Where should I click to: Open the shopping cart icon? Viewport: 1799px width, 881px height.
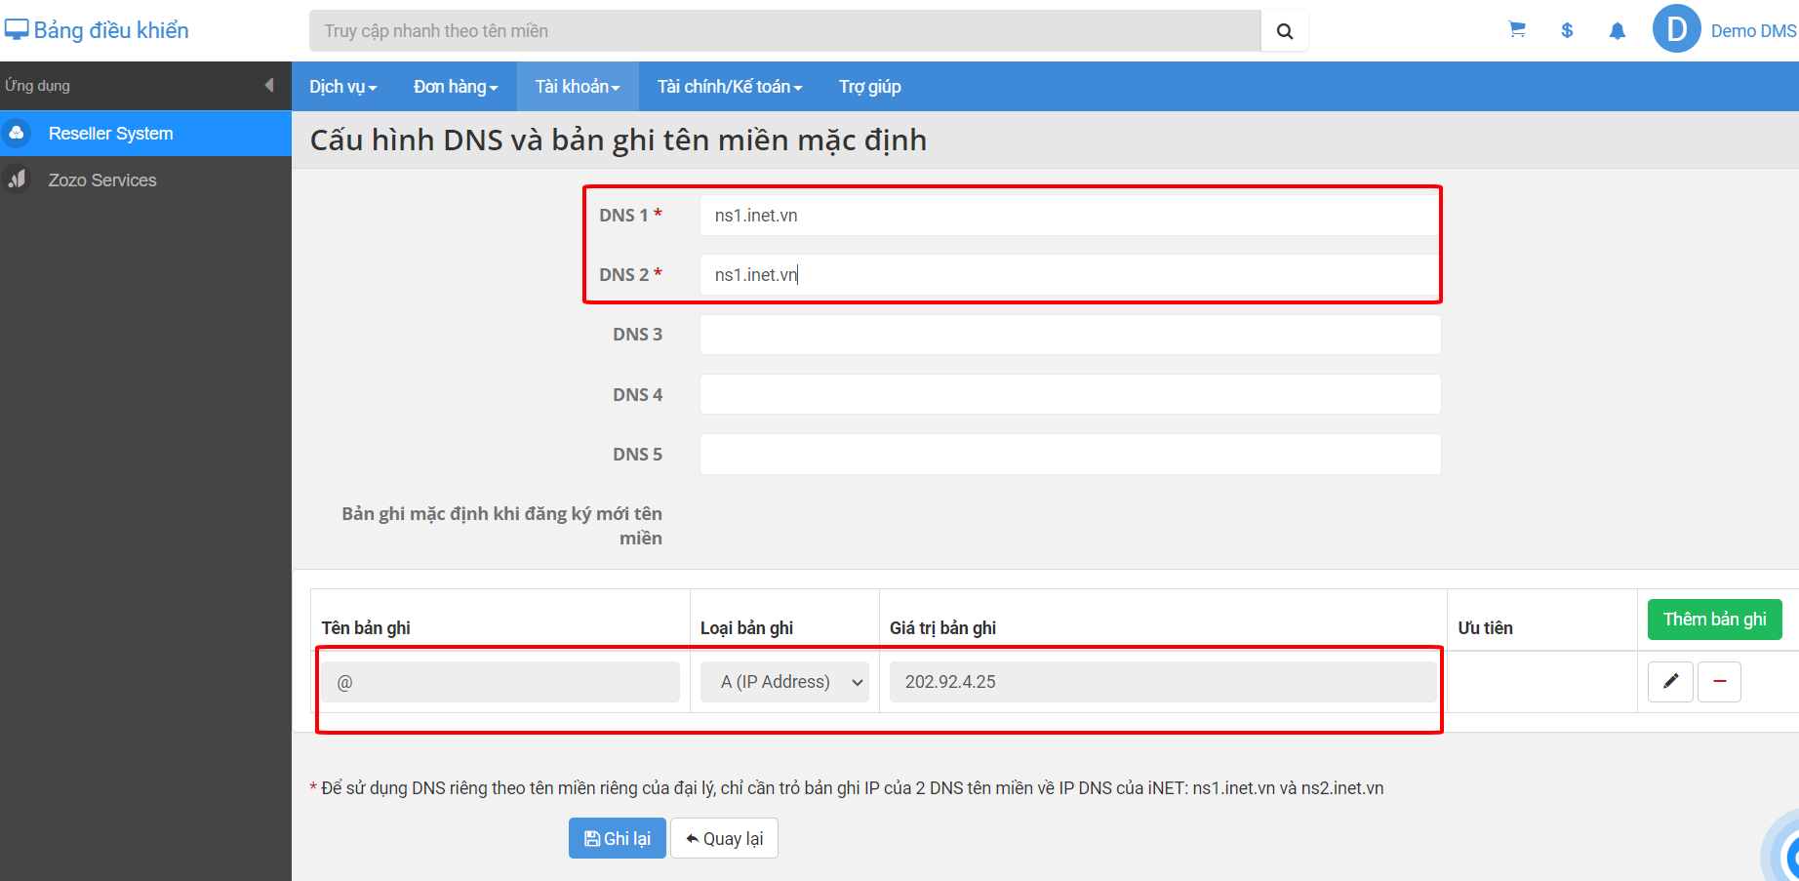(x=1517, y=30)
